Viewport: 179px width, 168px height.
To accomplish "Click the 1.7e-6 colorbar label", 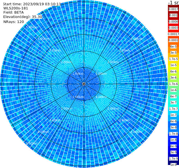I will (173, 84).
